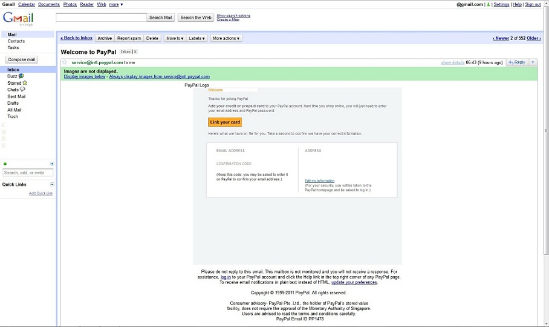Click Compose mail button
This screenshot has height=327, width=549.
tap(22, 59)
